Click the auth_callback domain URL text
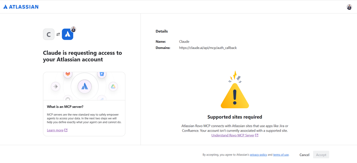 208,48
